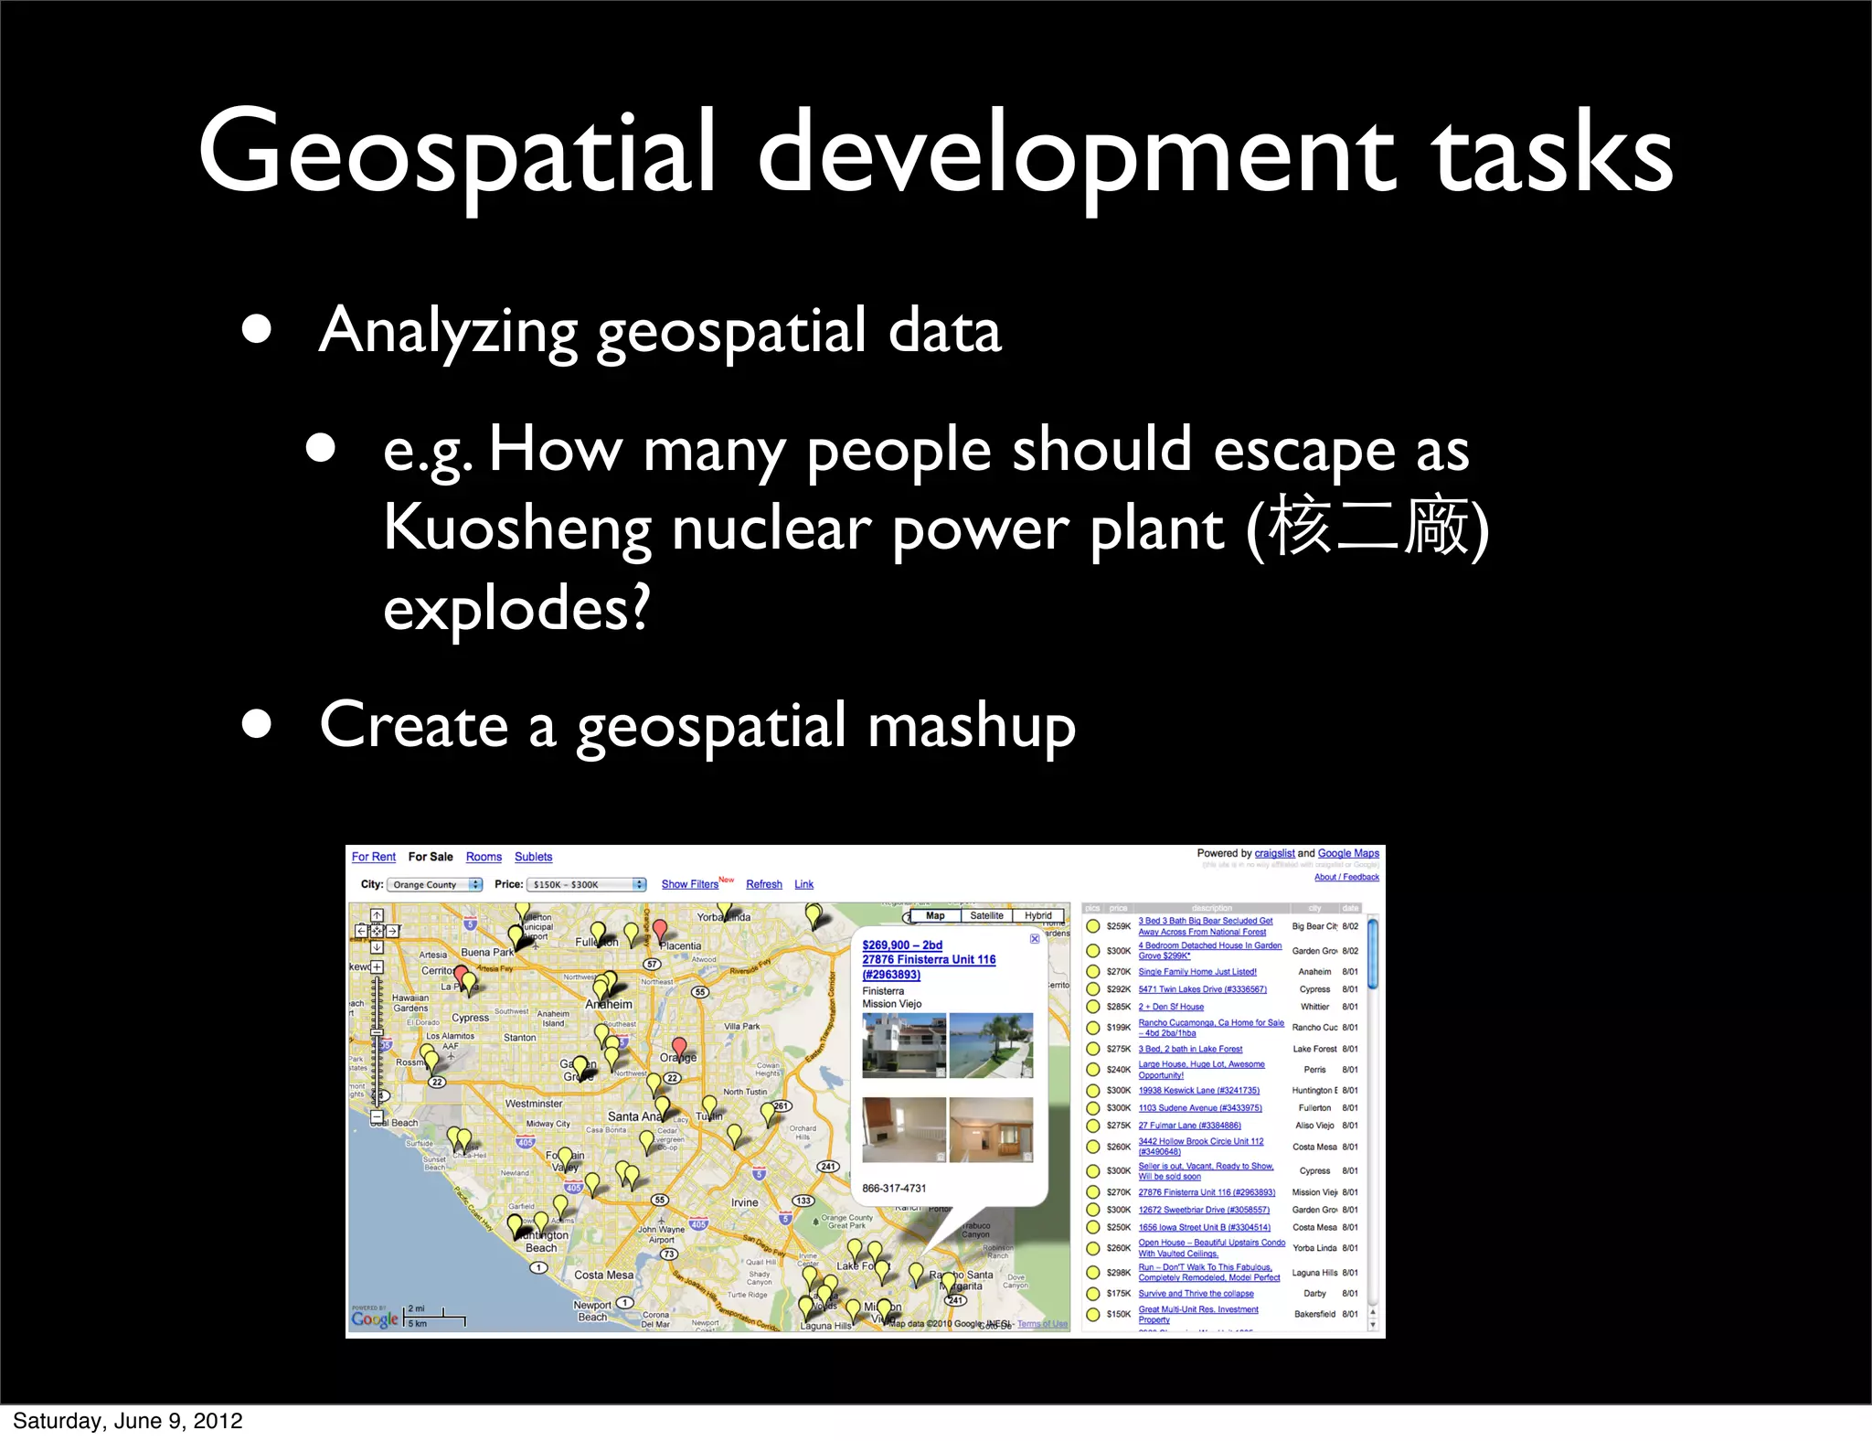
Task: Pan the map left with arrow
Action: click(361, 931)
